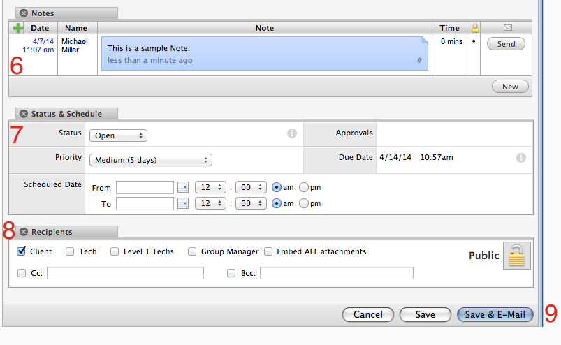This screenshot has width=561, height=345.
Task: Click the green plus add note icon
Action: (18, 28)
